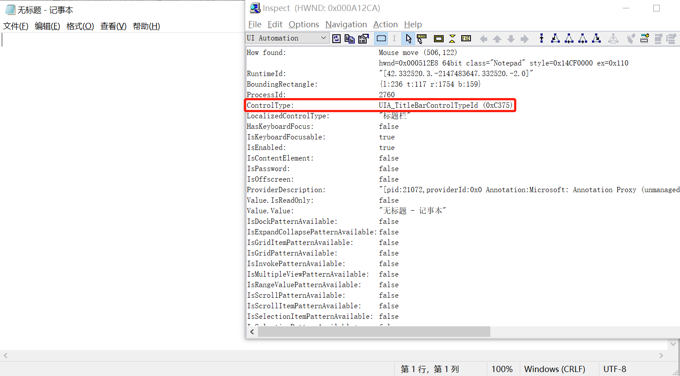This screenshot has height=376, width=680.
Task: Toggle the Watch Focus dashed rectangle icon
Action: pos(381,39)
